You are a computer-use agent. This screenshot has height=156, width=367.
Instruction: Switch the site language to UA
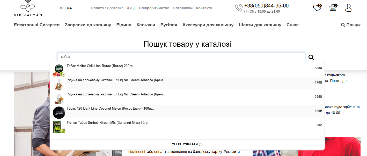[x=69, y=8]
